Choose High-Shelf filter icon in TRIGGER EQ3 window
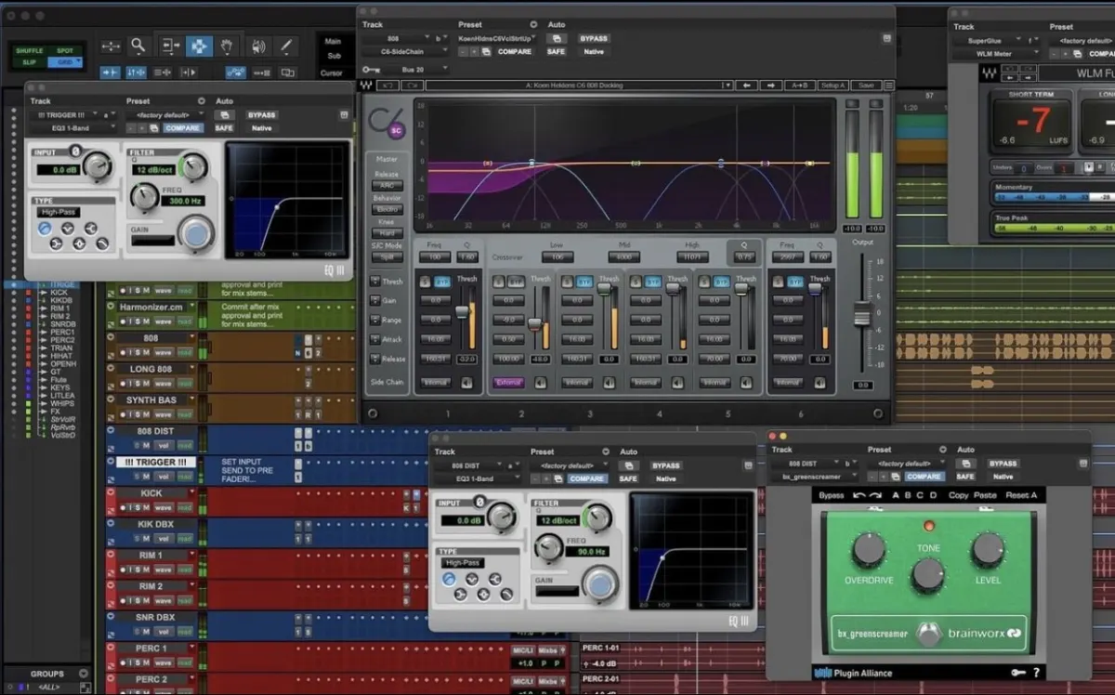Image resolution: width=1115 pixels, height=695 pixels. click(x=91, y=228)
